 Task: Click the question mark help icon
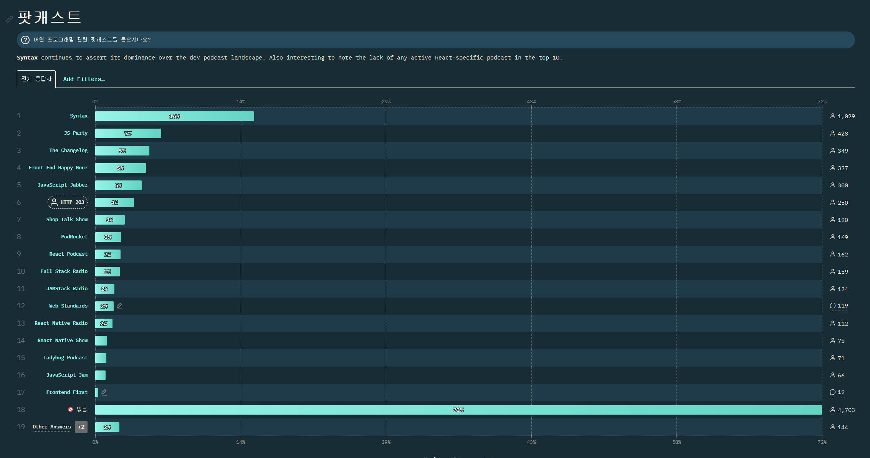tap(25, 40)
